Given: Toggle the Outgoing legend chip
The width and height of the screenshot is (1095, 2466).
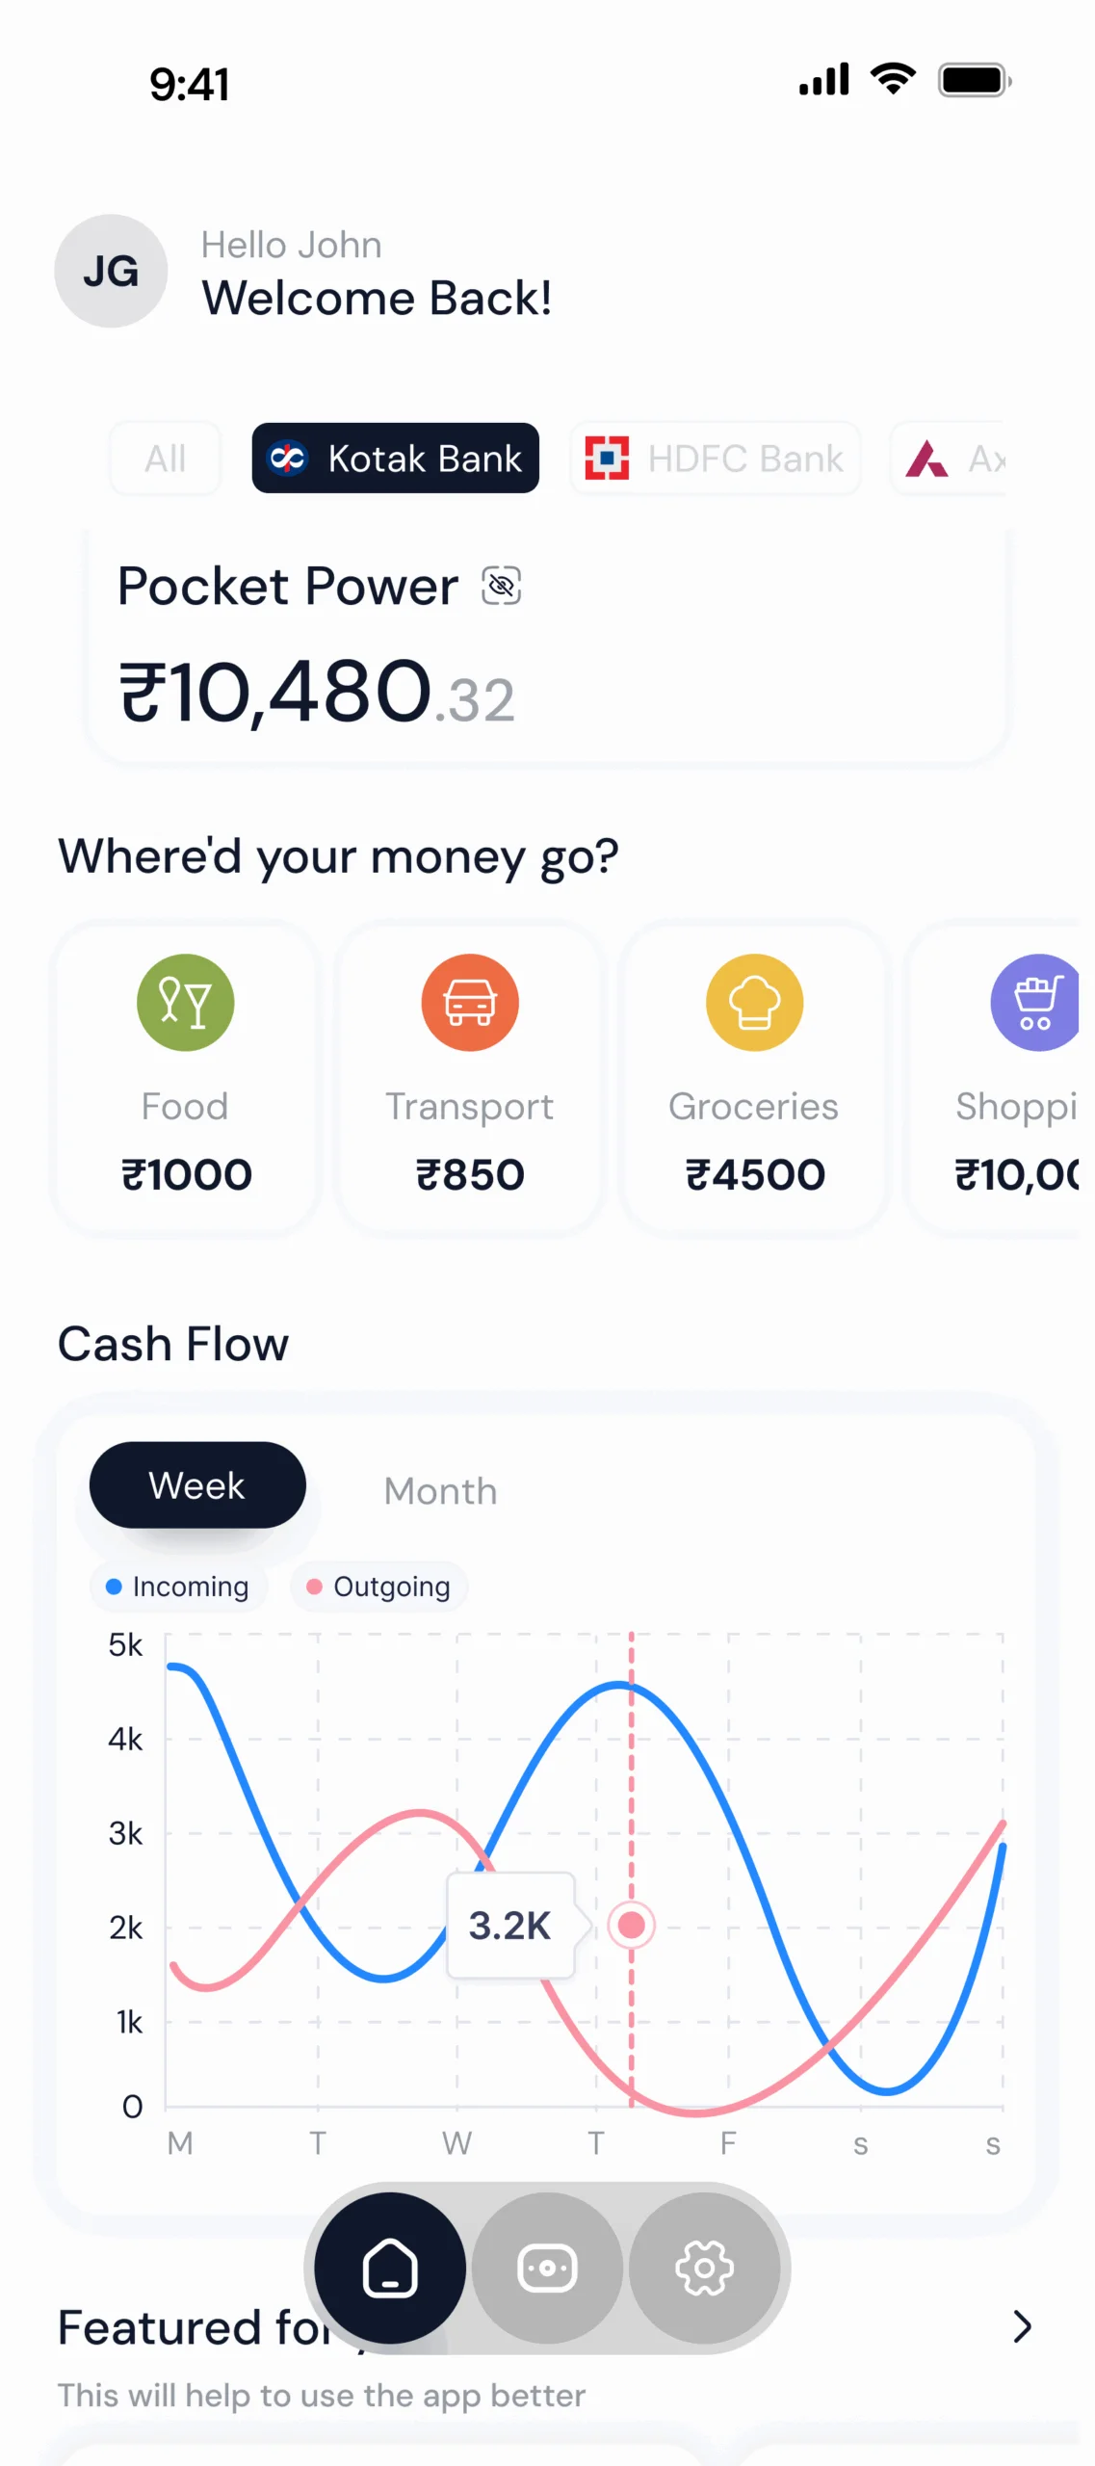Looking at the screenshot, I should (378, 1587).
